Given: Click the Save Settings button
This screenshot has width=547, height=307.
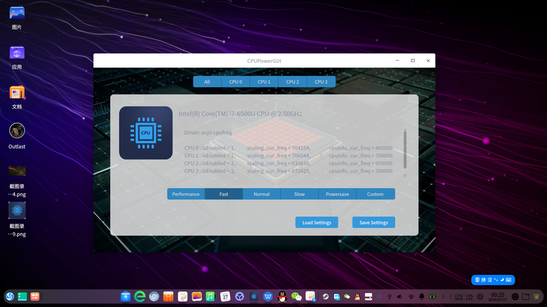Looking at the screenshot, I should click(x=373, y=222).
